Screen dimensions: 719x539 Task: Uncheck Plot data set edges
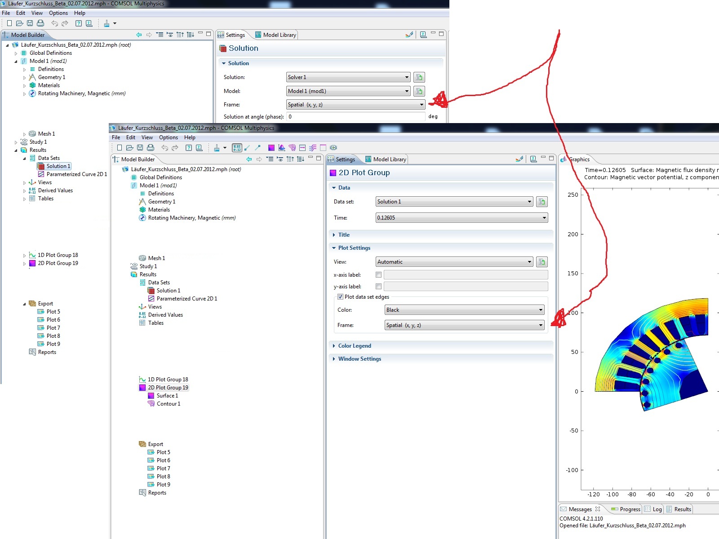pos(340,297)
